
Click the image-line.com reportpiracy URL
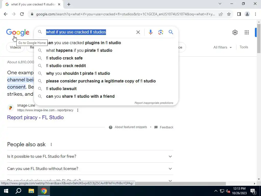pyautogui.click(x=45, y=110)
